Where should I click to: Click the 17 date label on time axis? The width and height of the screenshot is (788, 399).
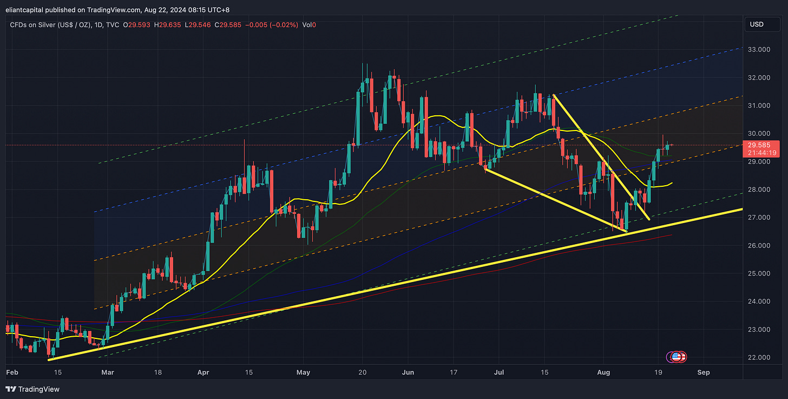454,372
